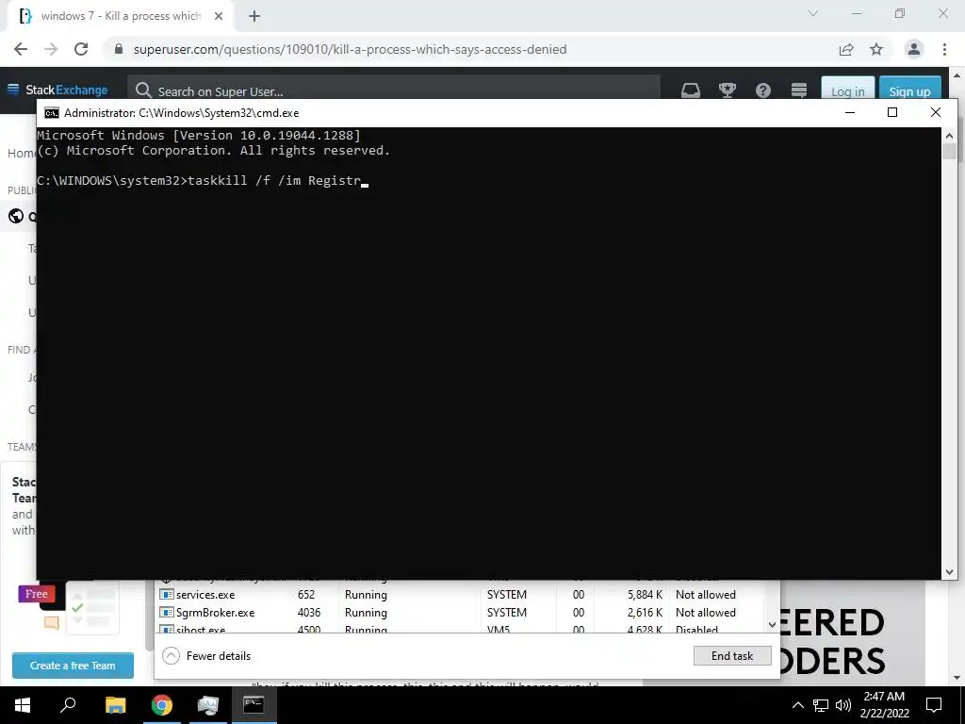Click the cmd.exe title bar icon
Image resolution: width=965 pixels, height=724 pixels.
point(52,113)
